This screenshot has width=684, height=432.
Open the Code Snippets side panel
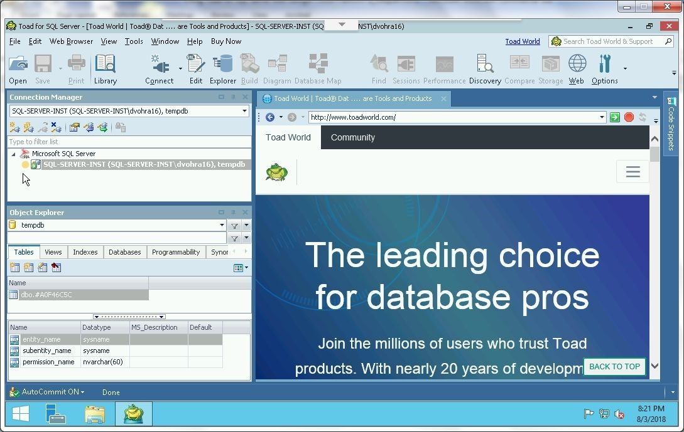670,124
